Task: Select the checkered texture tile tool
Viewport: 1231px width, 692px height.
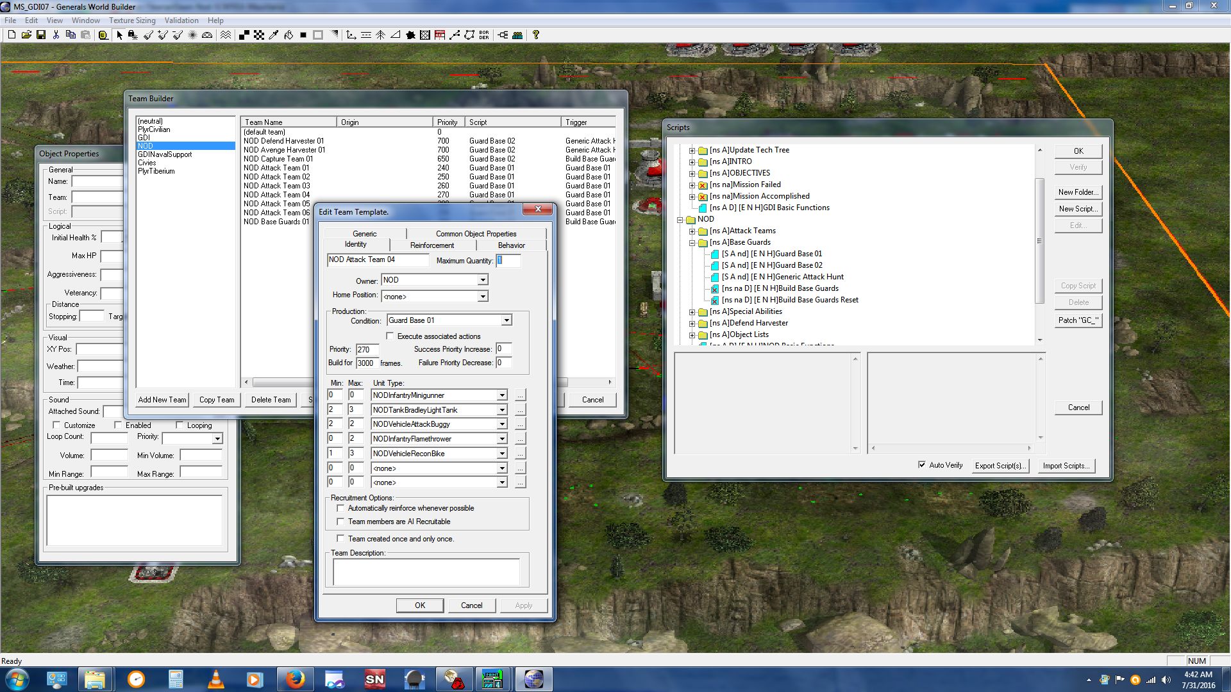Action: point(259,35)
